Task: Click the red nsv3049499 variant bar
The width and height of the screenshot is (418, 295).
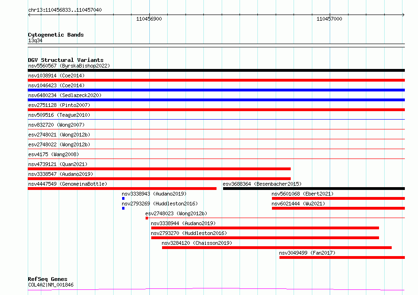Action: click(342, 257)
